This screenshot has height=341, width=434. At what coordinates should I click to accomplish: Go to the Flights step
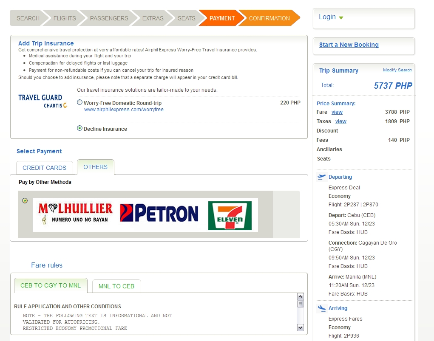point(65,18)
